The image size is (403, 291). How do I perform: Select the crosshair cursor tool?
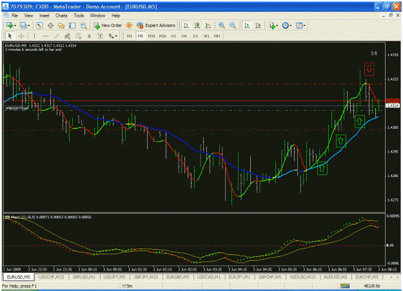click(x=21, y=36)
